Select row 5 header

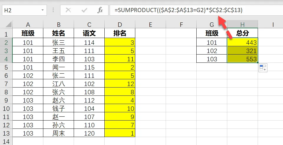(6, 67)
